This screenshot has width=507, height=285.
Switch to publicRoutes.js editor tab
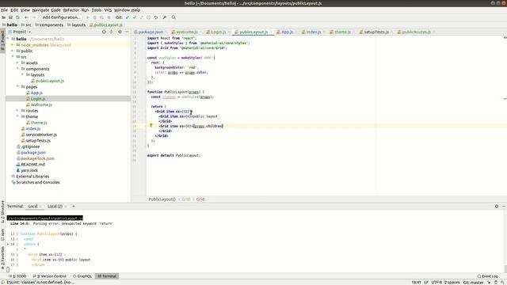(x=416, y=32)
